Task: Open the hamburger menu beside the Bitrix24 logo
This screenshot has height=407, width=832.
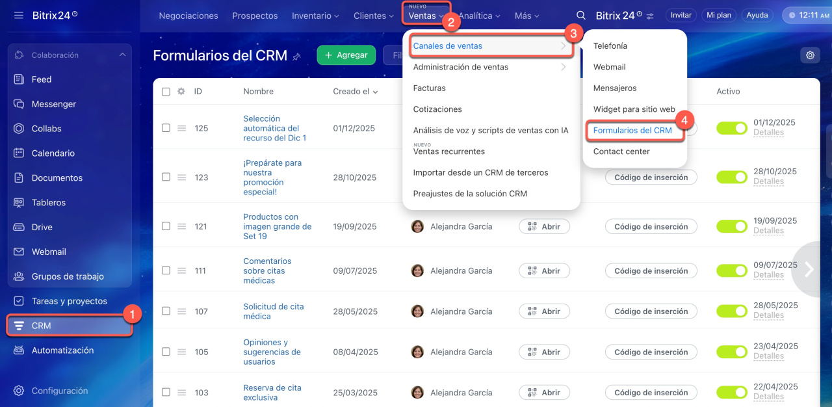Action: click(x=18, y=15)
